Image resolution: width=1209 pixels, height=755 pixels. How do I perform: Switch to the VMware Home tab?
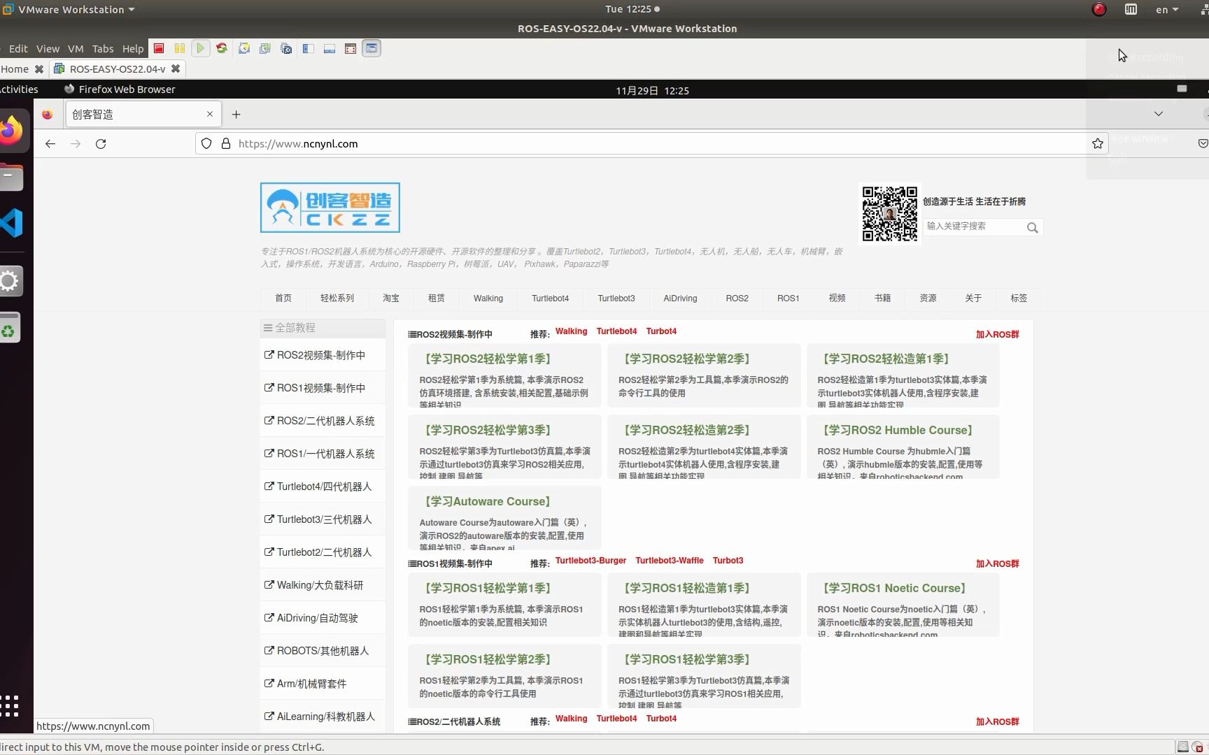tap(14, 69)
